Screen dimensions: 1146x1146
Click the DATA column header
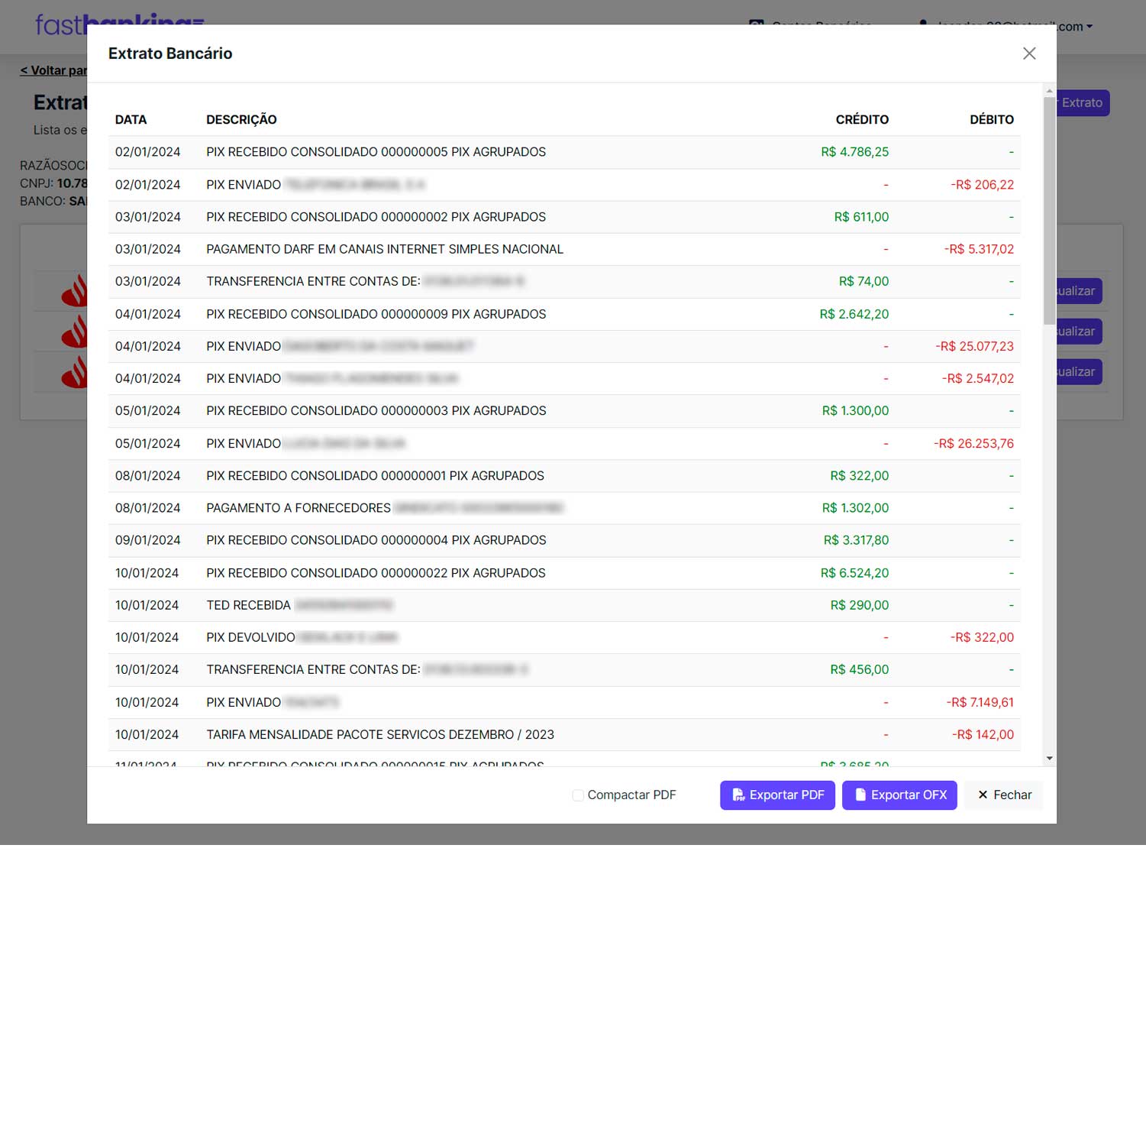131,120
